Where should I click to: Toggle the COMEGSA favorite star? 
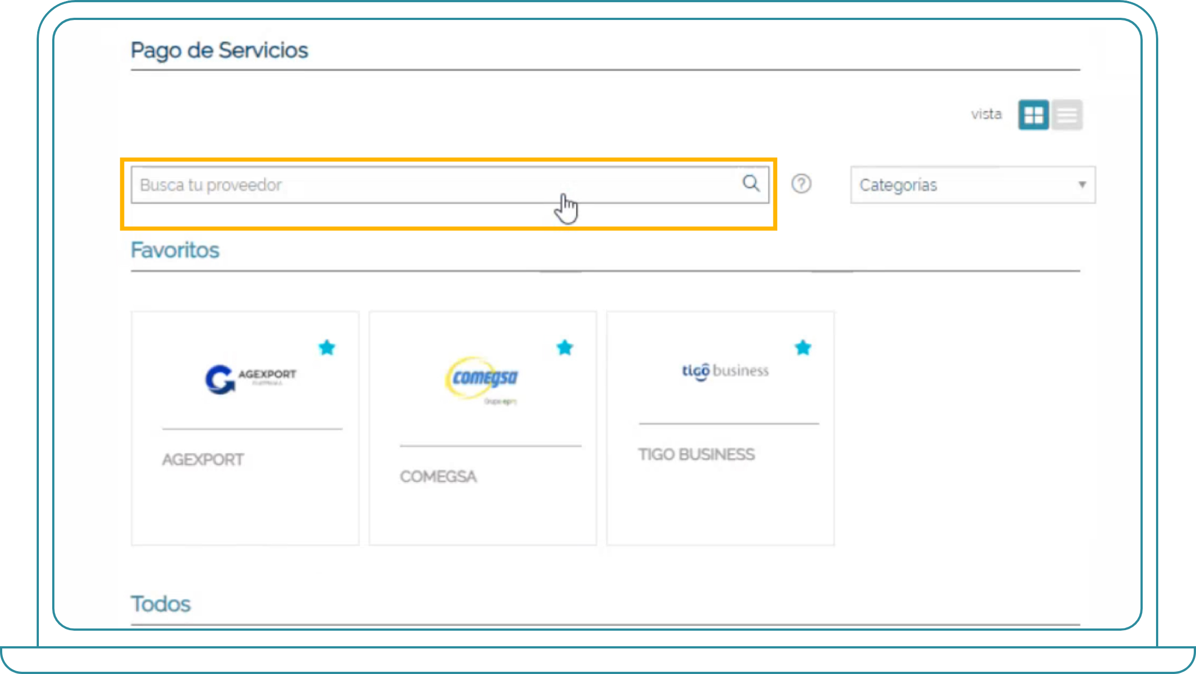pos(565,348)
